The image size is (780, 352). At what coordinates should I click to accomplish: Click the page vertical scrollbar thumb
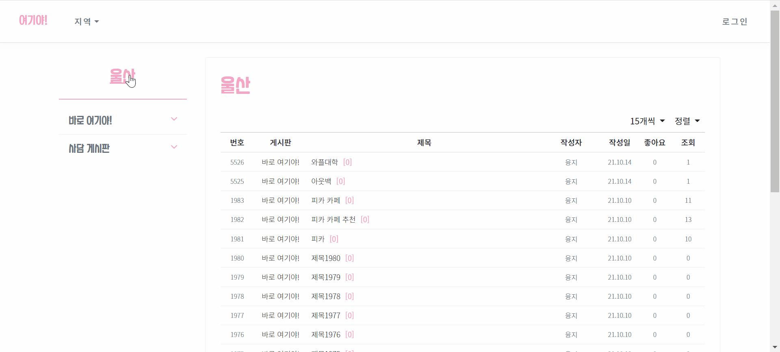coord(775,101)
